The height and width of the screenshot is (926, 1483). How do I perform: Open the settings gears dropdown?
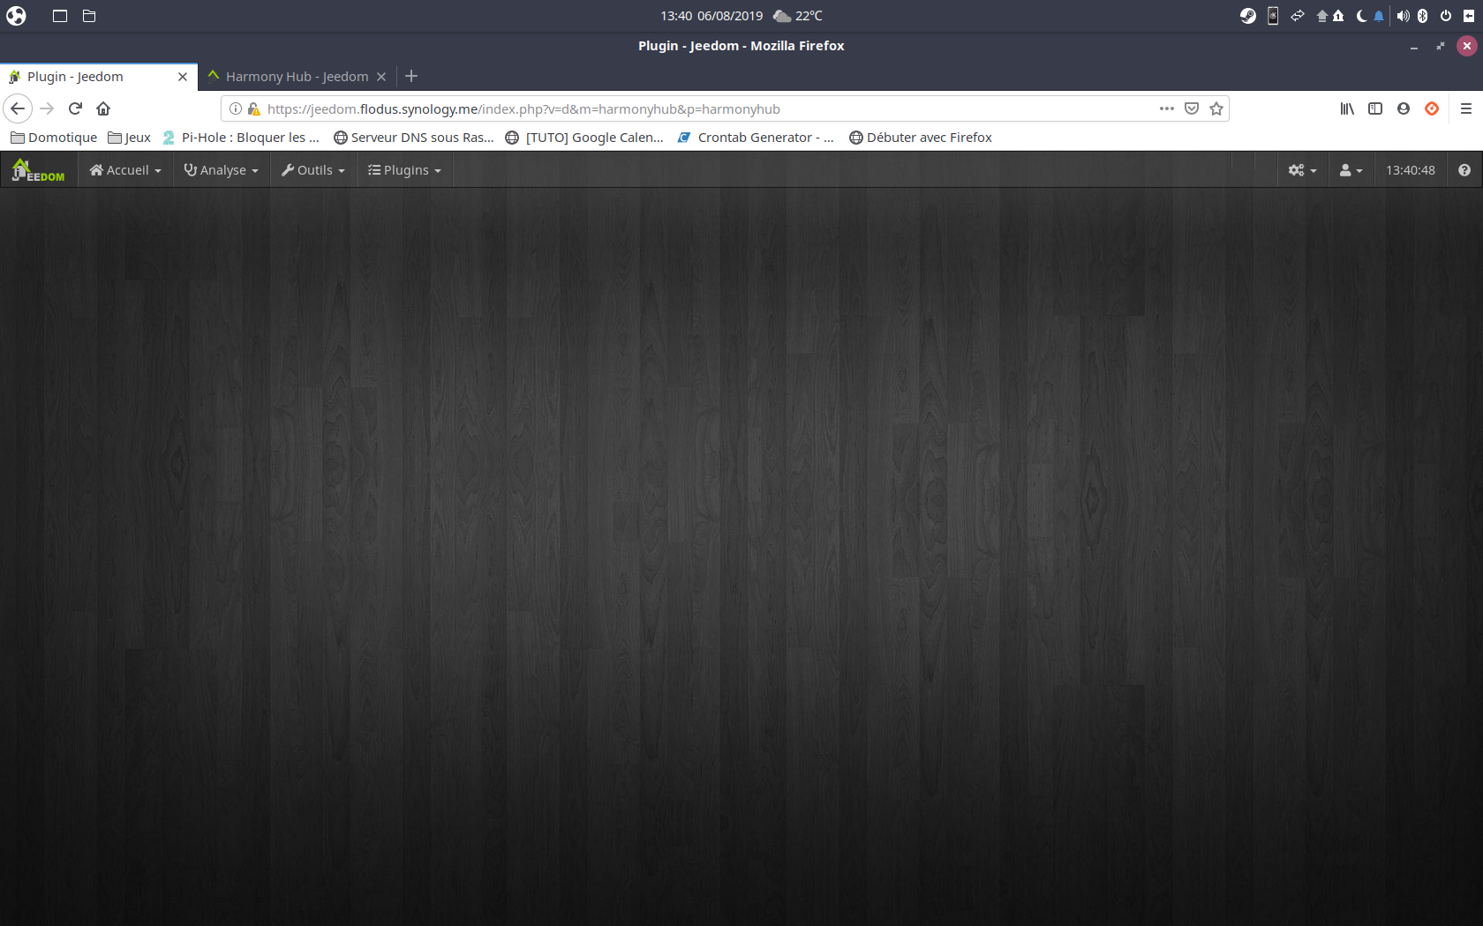(x=1302, y=170)
